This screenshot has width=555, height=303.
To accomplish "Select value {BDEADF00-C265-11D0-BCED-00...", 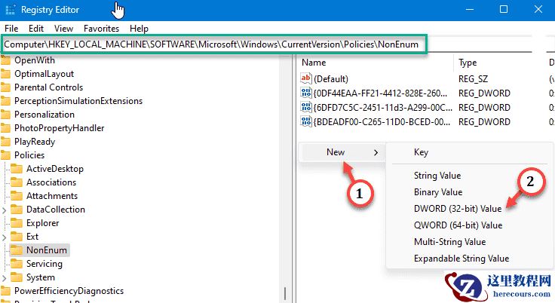I will (382, 122).
